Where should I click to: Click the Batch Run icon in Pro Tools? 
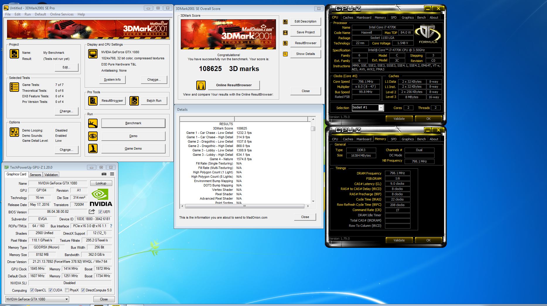134,101
